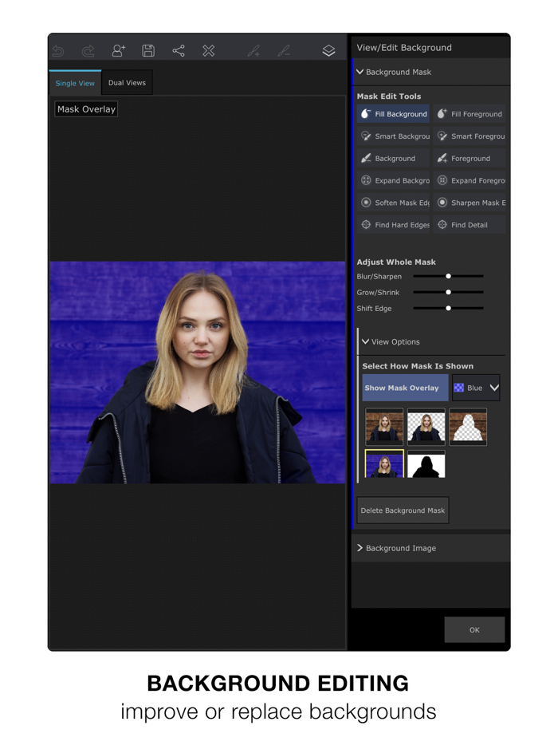Click the redo arrow icon
Image resolution: width=558 pixels, height=745 pixels.
(x=88, y=51)
